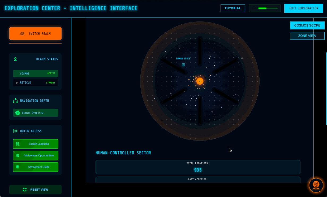Click the Realm Status location pin icon

pyautogui.click(x=15, y=59)
